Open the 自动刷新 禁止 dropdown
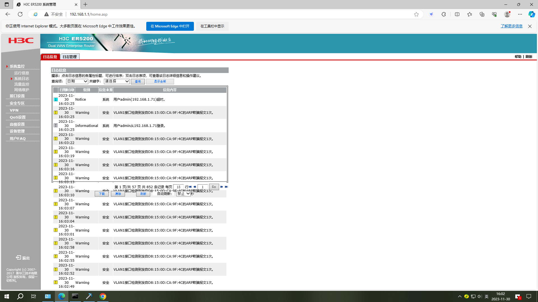This screenshot has width=538, height=302. 183,194
